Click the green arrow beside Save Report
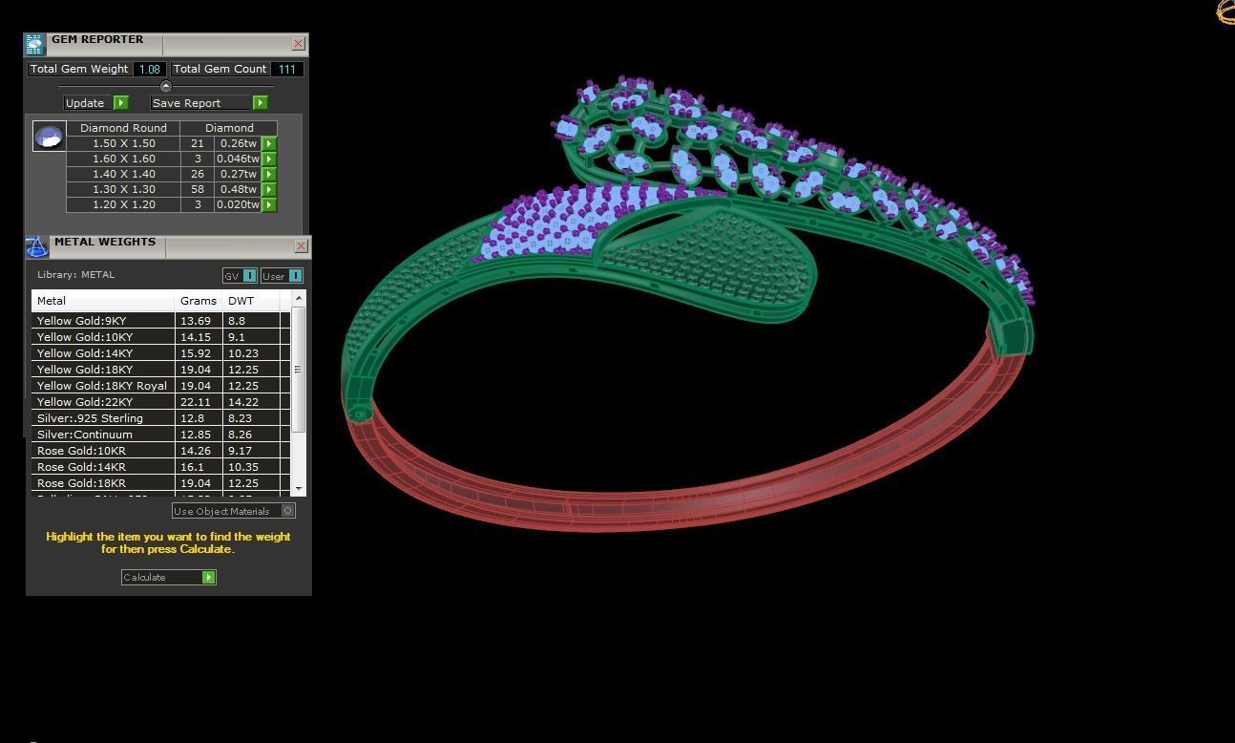1235x743 pixels. (x=261, y=102)
